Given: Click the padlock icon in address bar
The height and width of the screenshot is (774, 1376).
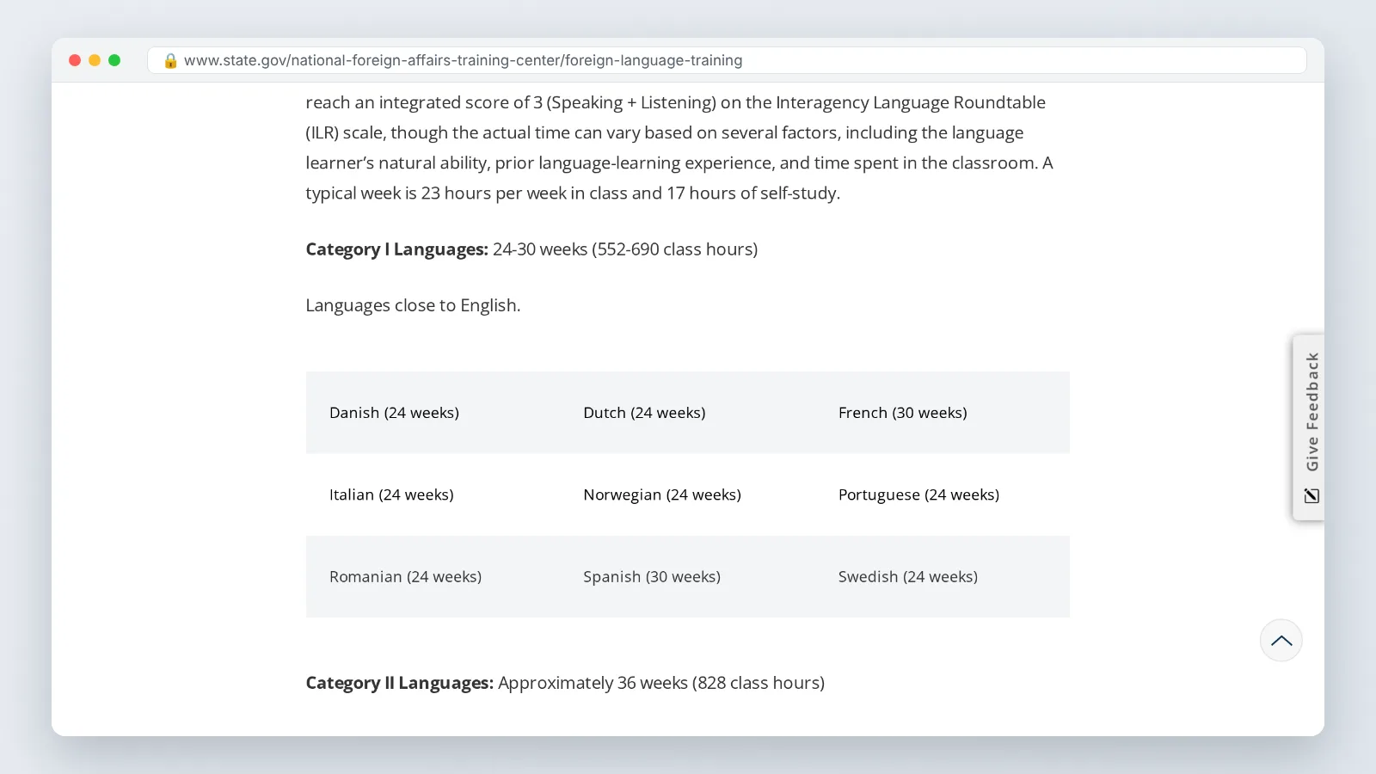Looking at the screenshot, I should tap(170, 60).
